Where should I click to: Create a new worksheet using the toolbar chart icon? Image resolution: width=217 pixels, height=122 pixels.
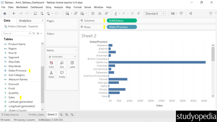[67, 14]
